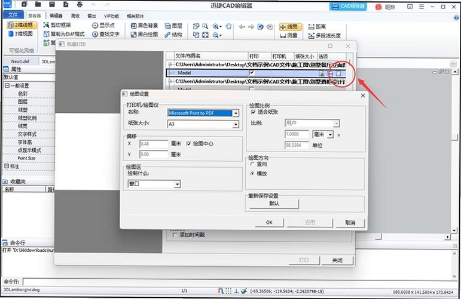Click the show points tool
461x299 pixels.
click(103, 25)
